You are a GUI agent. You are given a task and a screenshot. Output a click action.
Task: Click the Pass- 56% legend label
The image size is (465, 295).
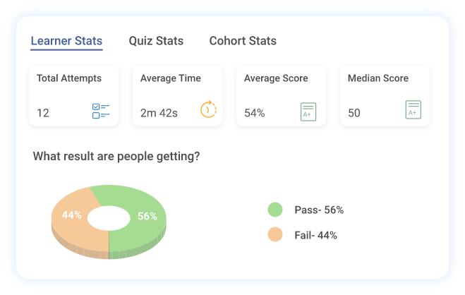319,210
